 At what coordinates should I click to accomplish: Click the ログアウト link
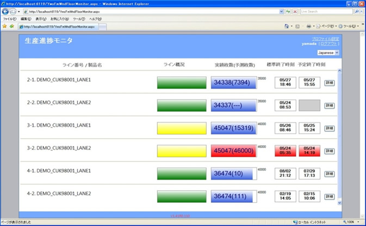(x=329, y=44)
